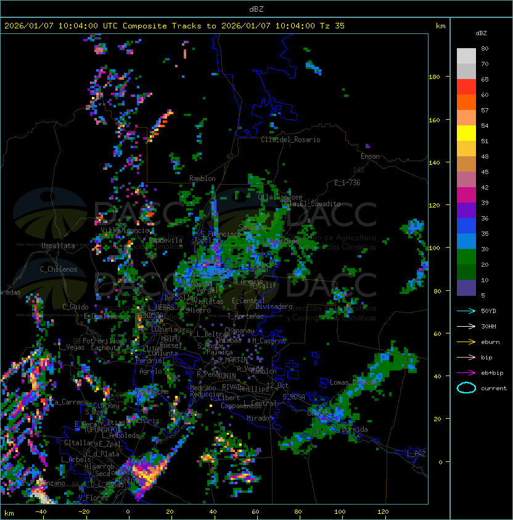Click the cyan 50YD arrow icon
513x520 pixels.
click(x=466, y=311)
